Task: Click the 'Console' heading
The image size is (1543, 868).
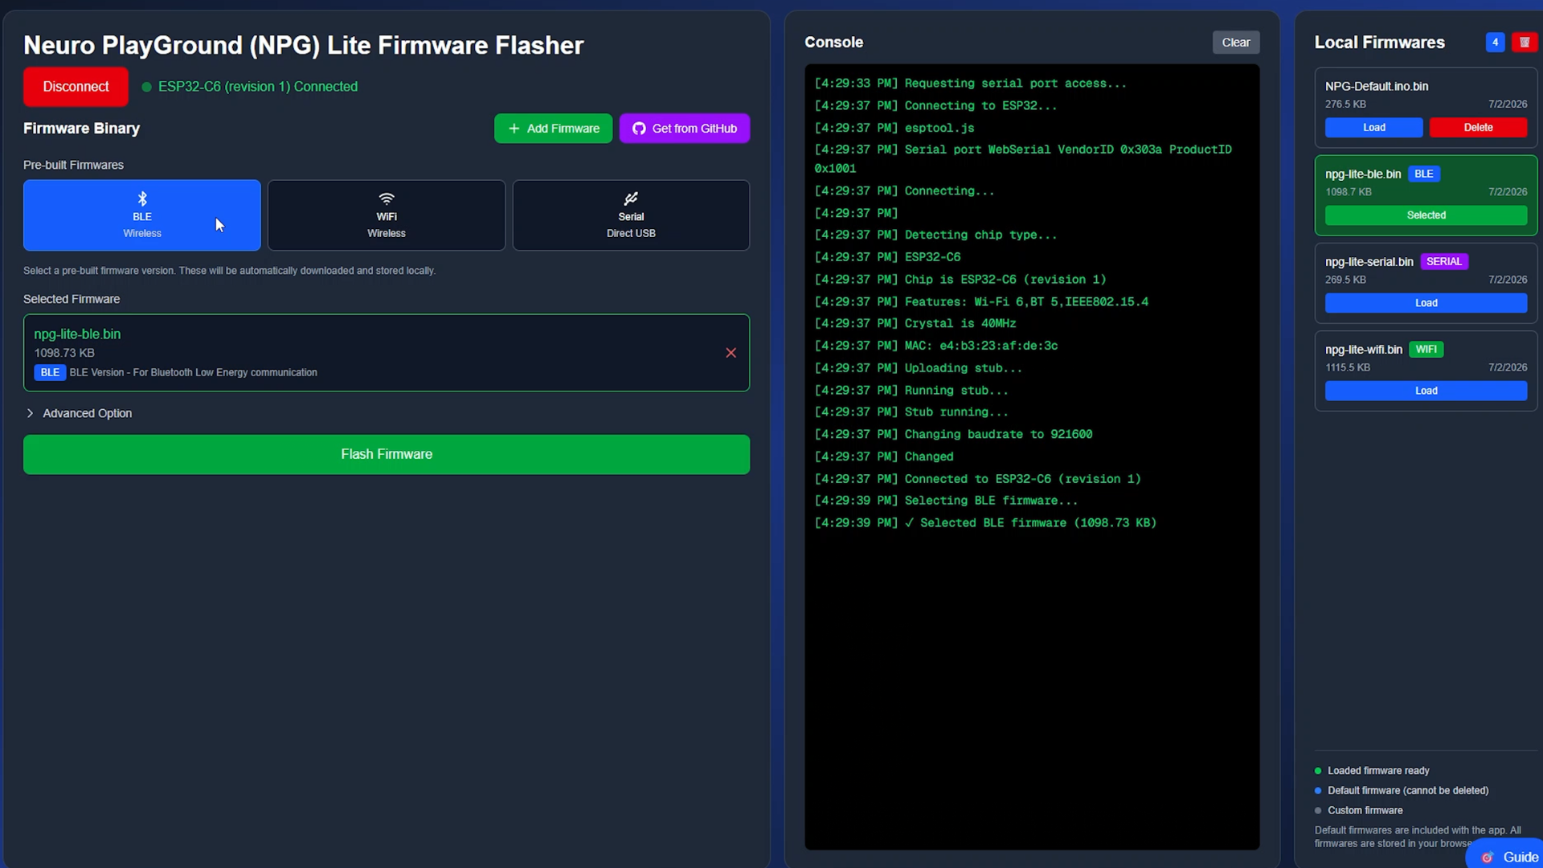Action: pos(834,43)
